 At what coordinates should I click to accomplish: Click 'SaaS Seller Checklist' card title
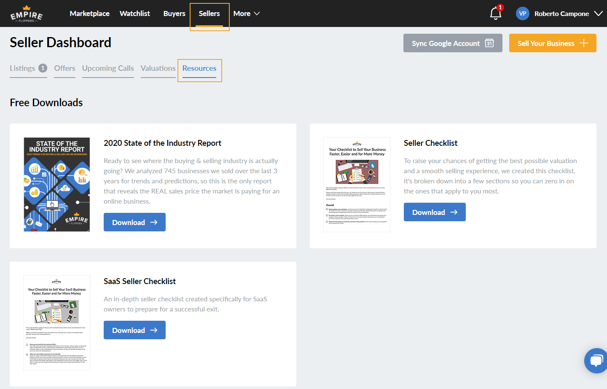[140, 281]
